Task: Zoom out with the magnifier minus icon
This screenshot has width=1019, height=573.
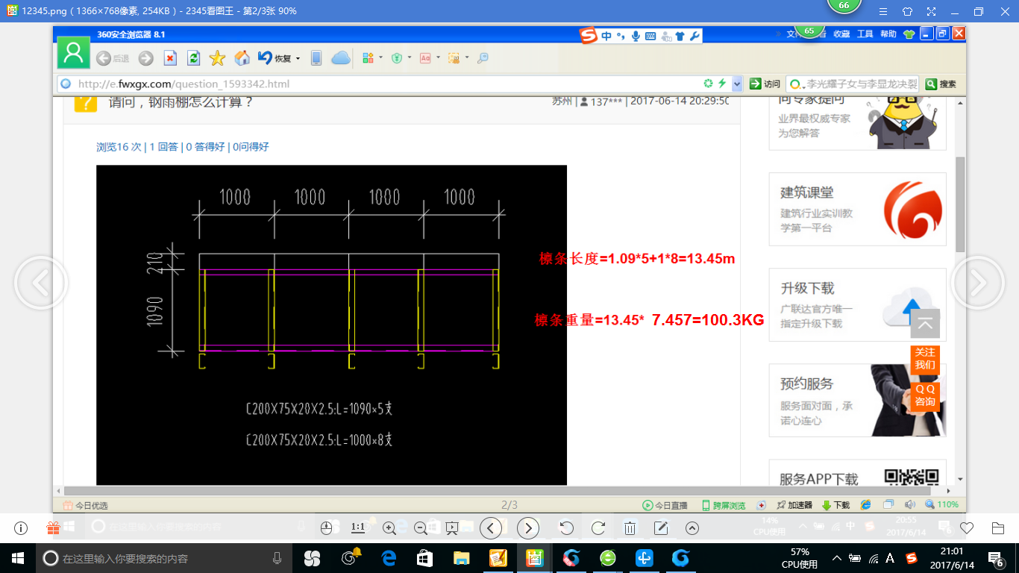Action: (420, 528)
